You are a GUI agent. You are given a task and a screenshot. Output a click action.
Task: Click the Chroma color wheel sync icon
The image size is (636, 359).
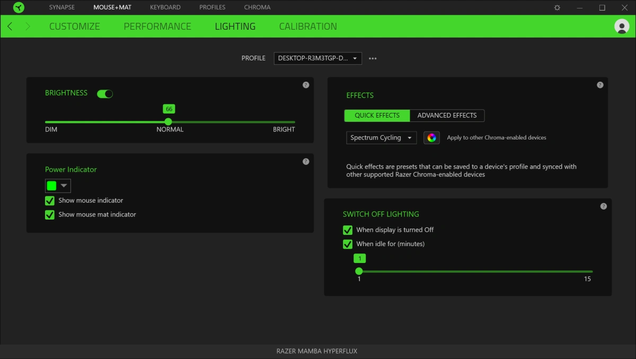coord(432,138)
